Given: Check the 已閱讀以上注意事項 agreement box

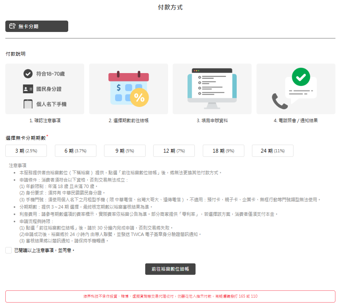Looking at the screenshot, I should tap(9, 250).
